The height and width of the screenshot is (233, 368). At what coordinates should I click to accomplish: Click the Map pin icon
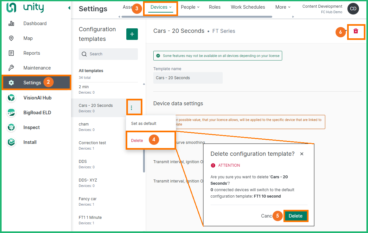(x=11, y=38)
